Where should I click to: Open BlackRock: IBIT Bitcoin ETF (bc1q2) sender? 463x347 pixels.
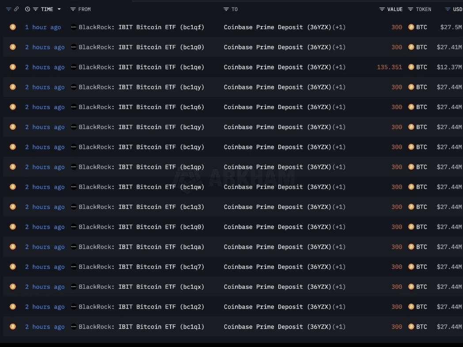141,306
